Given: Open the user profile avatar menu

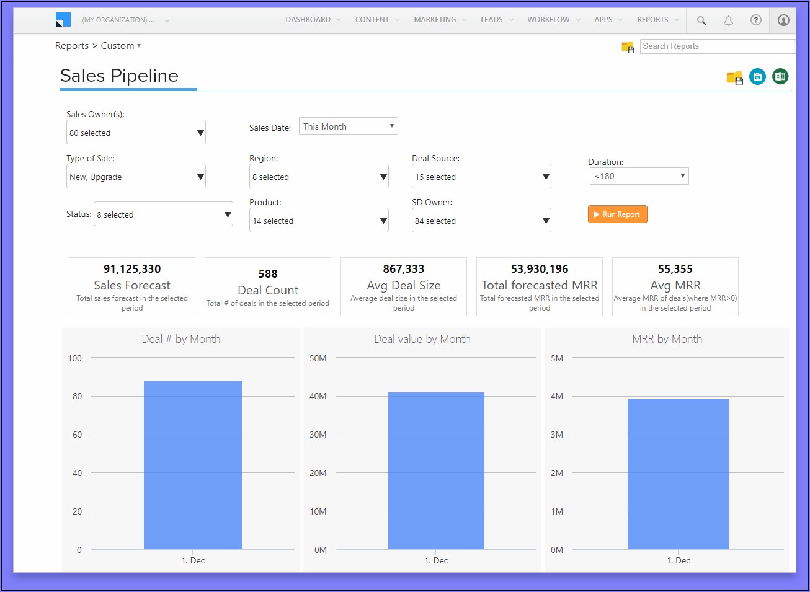Looking at the screenshot, I should point(783,20).
